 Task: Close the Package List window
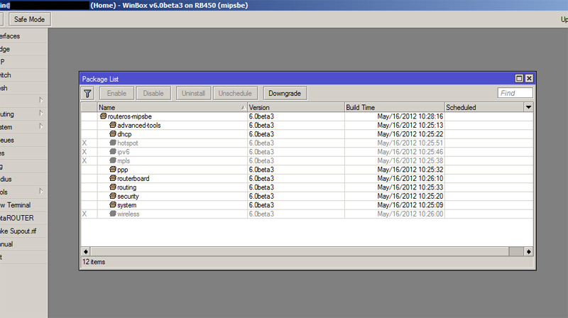[529, 78]
